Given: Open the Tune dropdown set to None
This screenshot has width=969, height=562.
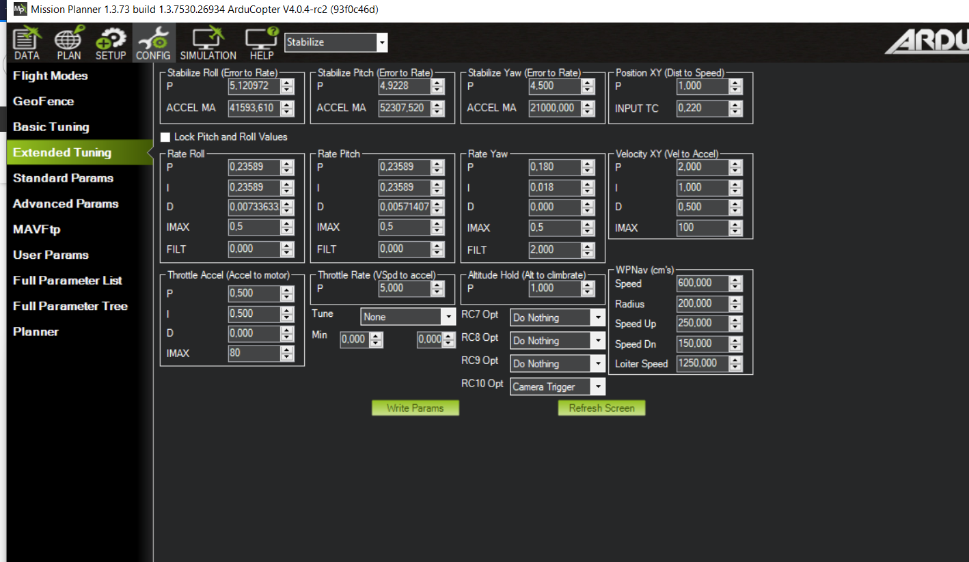Looking at the screenshot, I should [x=408, y=317].
